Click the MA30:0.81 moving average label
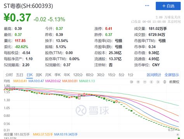 pos(70,81)
